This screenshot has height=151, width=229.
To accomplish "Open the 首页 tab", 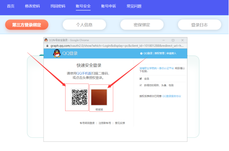I will pos(11,6).
